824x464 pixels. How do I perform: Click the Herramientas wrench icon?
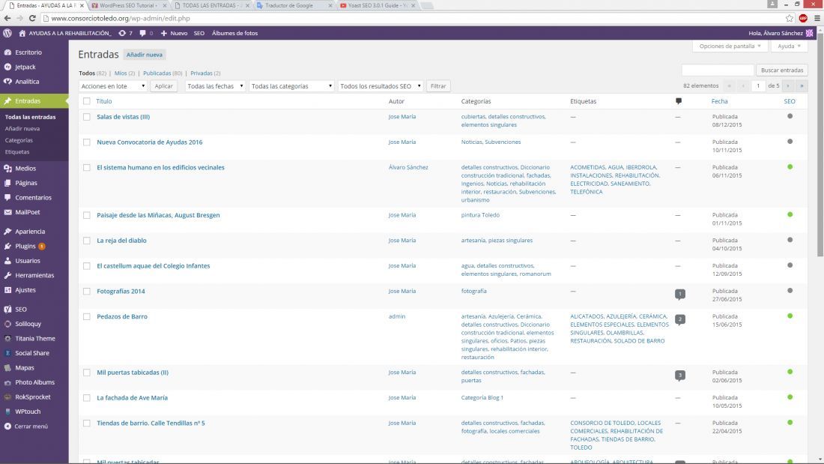click(x=7, y=276)
